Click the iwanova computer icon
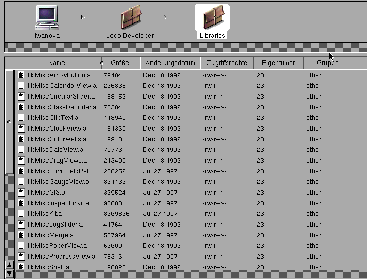Screen dimensions: 367x280 point(47,18)
